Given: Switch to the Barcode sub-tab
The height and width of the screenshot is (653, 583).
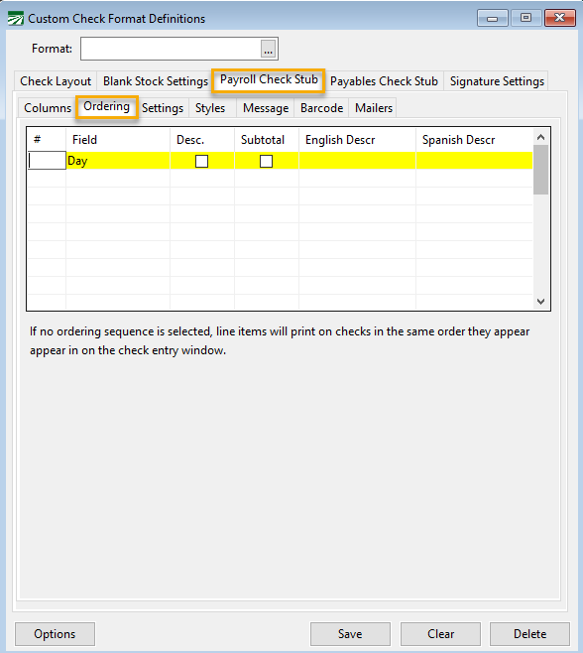Looking at the screenshot, I should tap(321, 108).
